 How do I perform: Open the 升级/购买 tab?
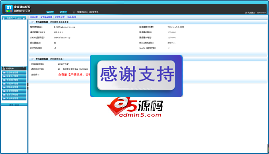pyautogui.click(x=72, y=17)
